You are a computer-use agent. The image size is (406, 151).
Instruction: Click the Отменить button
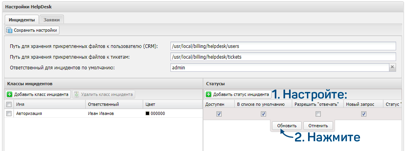click(318, 126)
